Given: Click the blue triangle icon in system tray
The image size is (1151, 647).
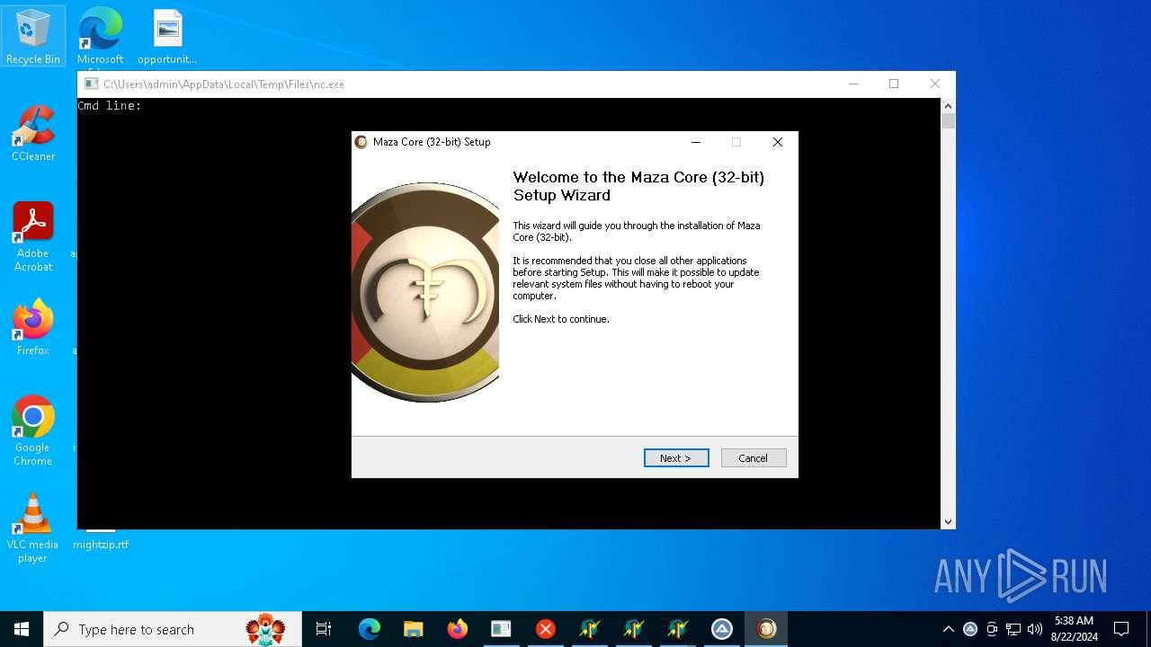Looking at the screenshot, I should pos(970,629).
